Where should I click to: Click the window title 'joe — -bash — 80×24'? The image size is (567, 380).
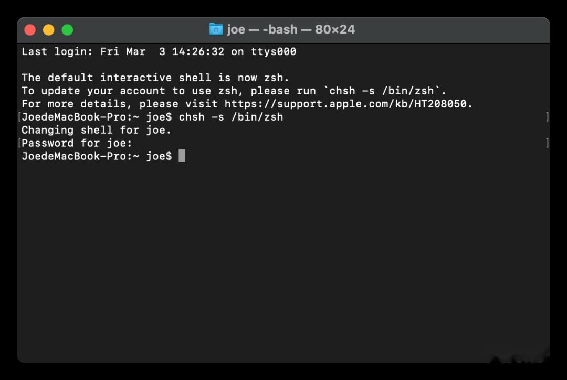tap(291, 29)
